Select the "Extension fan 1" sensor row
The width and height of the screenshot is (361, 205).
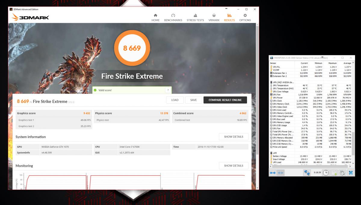tap(310, 73)
